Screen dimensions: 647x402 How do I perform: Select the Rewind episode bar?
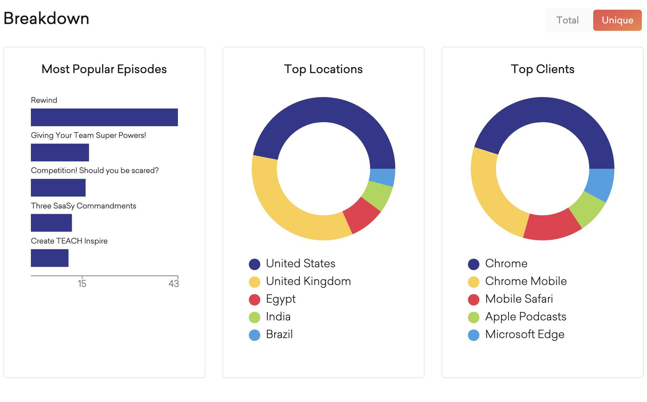104,117
